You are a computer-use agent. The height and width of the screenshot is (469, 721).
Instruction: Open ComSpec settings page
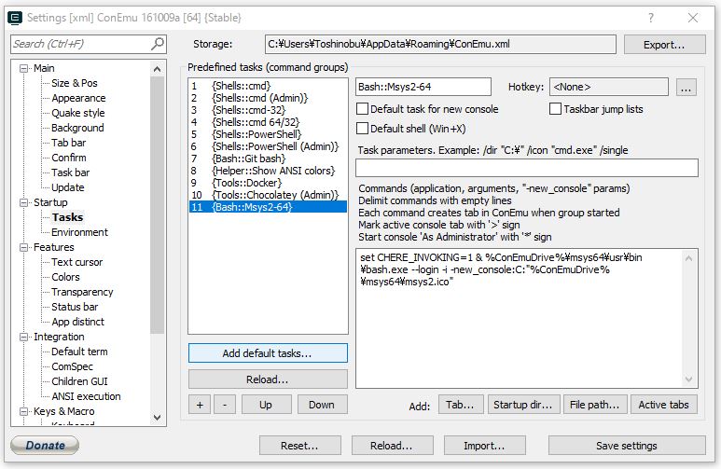72,367
